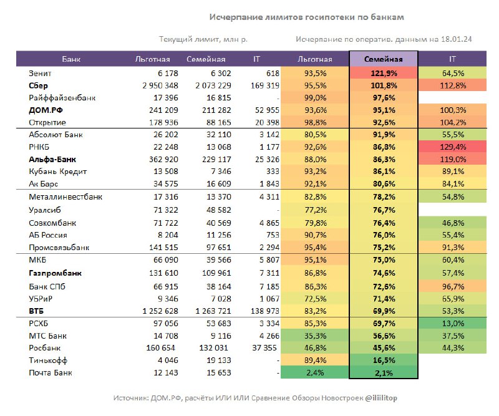Click the ВТБ row label
This screenshot has width=499, height=416.
pyautogui.click(x=36, y=311)
